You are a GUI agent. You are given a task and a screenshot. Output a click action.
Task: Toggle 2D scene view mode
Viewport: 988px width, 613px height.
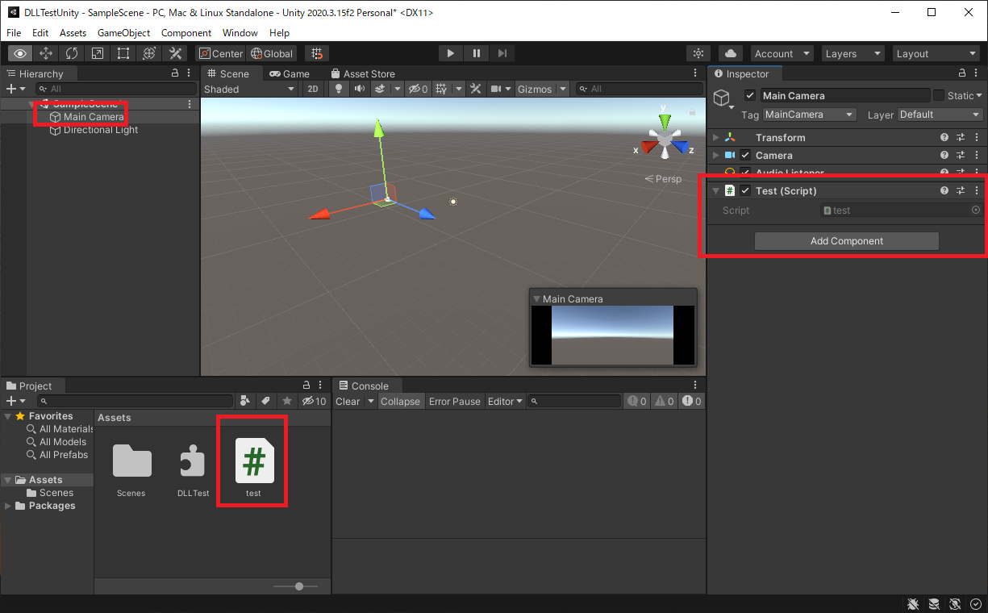point(313,89)
